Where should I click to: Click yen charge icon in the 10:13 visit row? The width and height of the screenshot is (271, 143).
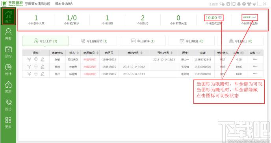click(x=29, y=74)
